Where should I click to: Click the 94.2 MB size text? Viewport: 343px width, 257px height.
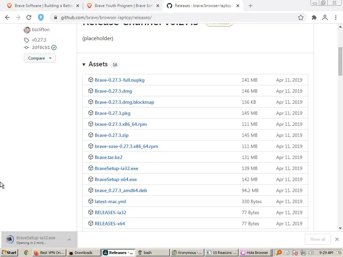[250, 190]
